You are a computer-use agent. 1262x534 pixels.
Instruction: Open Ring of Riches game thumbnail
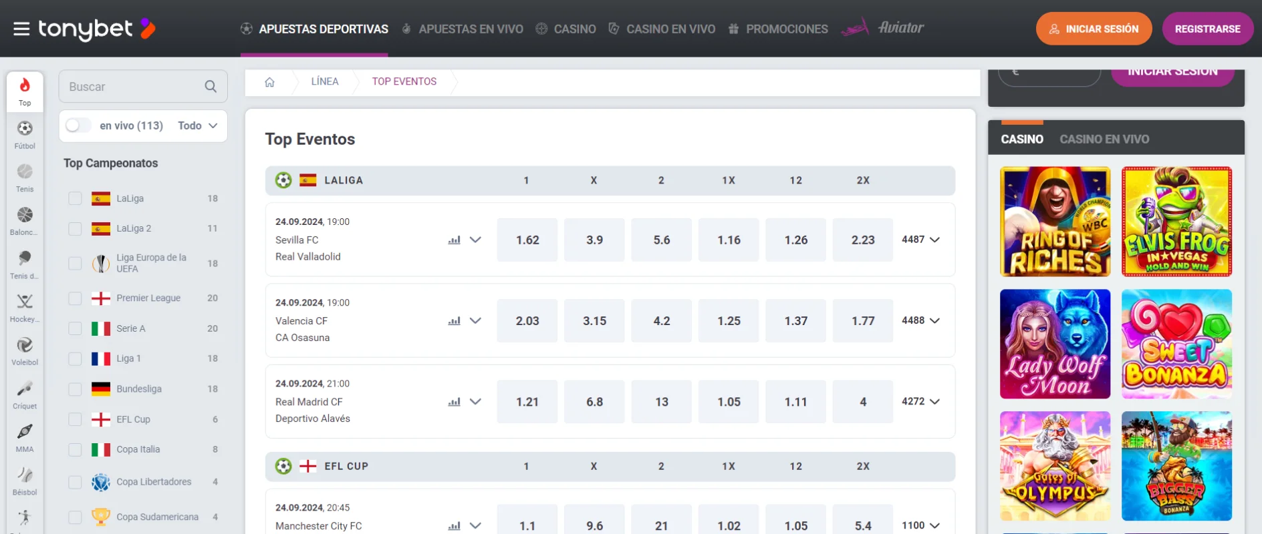tap(1055, 222)
